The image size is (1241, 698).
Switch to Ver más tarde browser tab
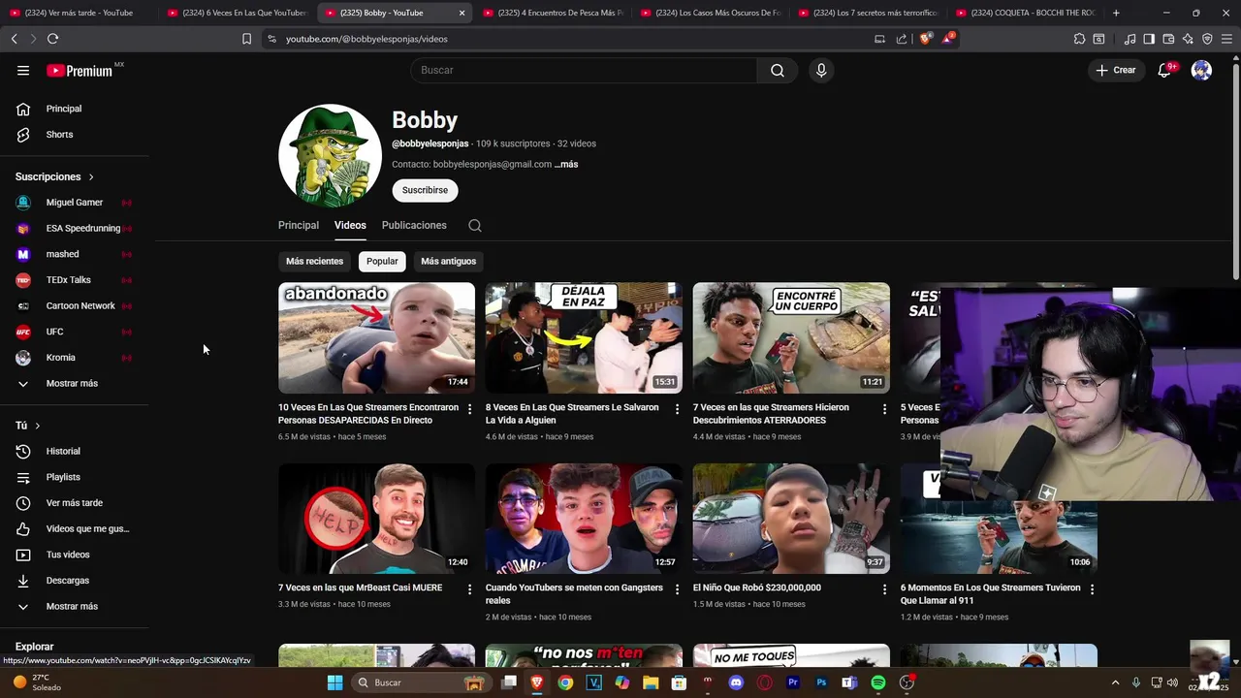click(x=78, y=13)
